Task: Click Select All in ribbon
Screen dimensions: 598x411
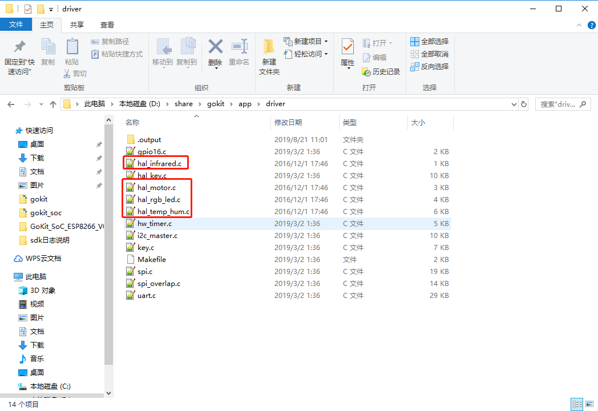Action: click(429, 42)
